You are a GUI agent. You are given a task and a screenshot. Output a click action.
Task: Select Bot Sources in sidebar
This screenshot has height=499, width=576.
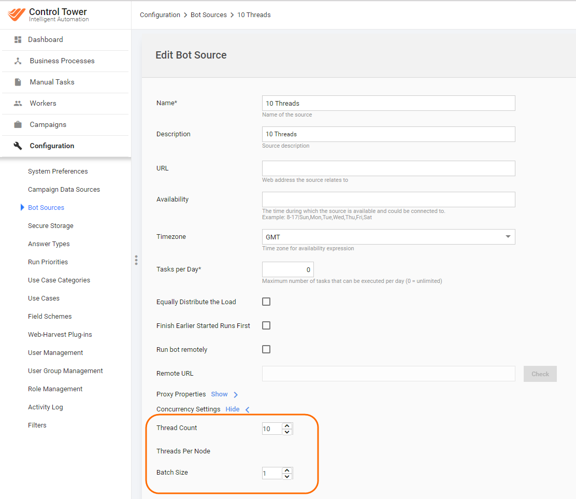tap(46, 208)
